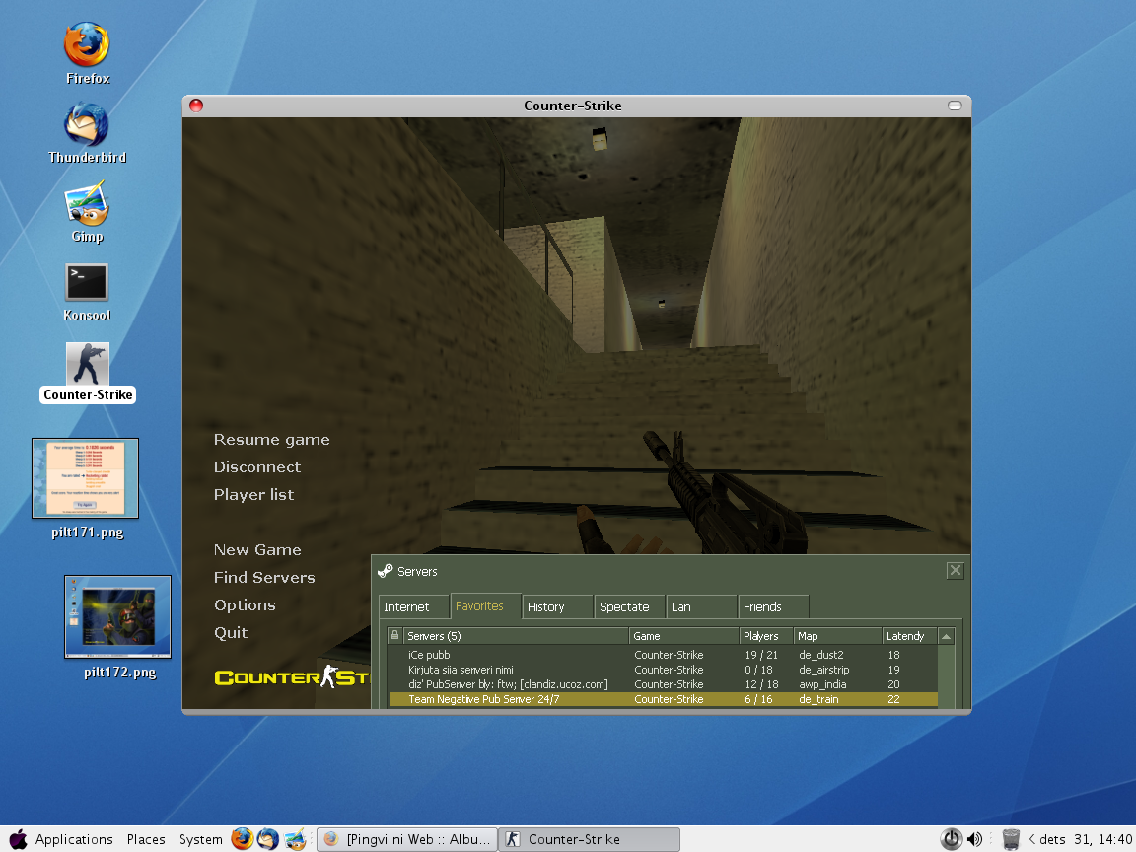Open the trash icon in panel
Viewport: 1136px width, 852px height.
1011,839
